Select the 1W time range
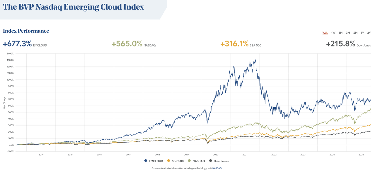Screen dimensions: 375x175 pos(333,33)
